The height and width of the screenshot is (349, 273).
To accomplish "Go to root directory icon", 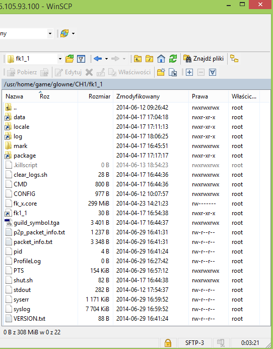I will pyautogui.click(x=150, y=59).
